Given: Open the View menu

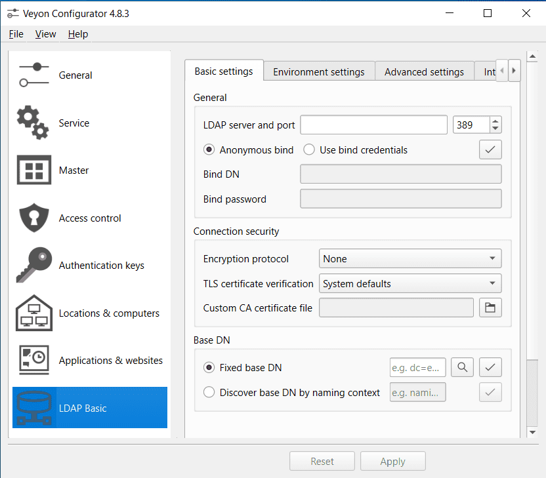Looking at the screenshot, I should point(45,34).
